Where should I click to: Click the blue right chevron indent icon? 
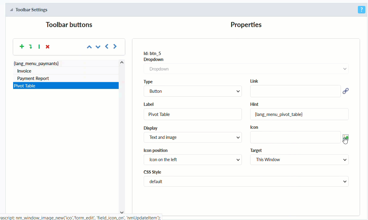tap(115, 47)
